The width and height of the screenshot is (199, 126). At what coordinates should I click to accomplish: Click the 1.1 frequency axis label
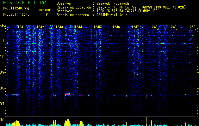tap(3, 41)
